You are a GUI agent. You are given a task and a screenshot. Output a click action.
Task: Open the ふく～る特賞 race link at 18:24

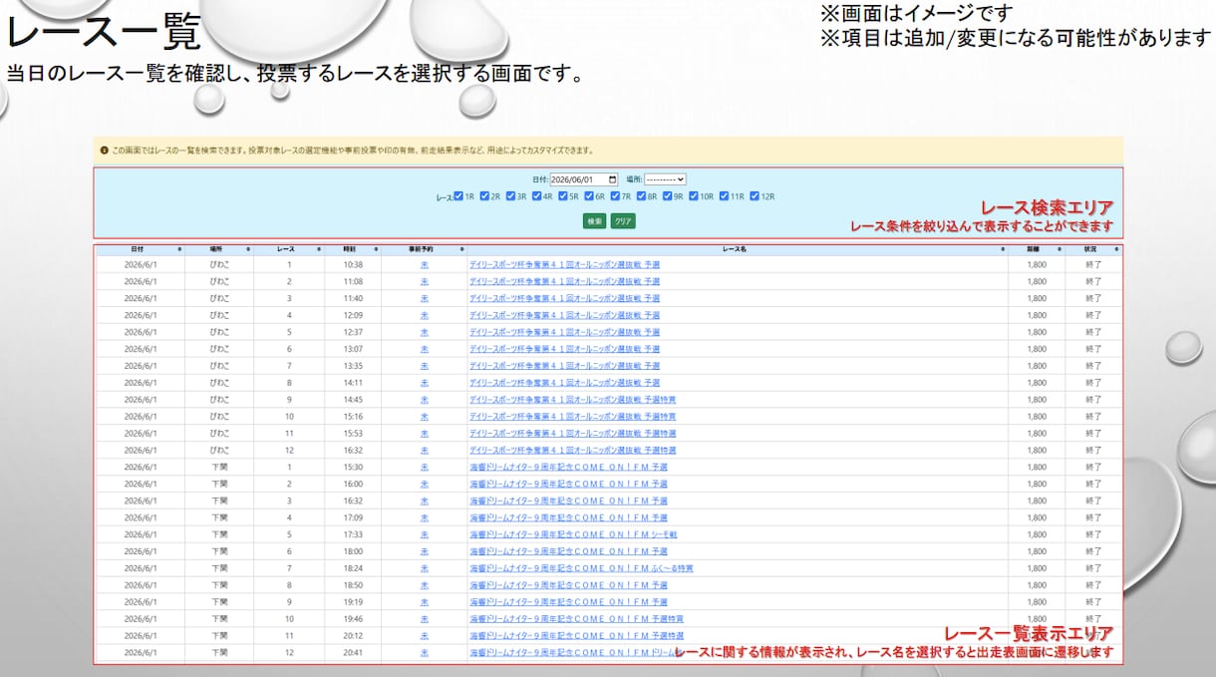[581, 568]
